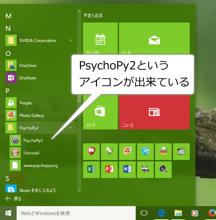Launch Microsoft Edge from taskbar
This screenshot has height=220, width=216.
(x=161, y=213)
